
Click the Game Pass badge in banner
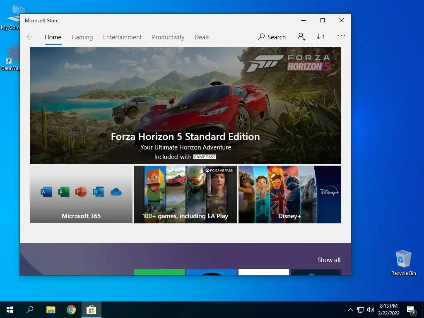(x=205, y=157)
